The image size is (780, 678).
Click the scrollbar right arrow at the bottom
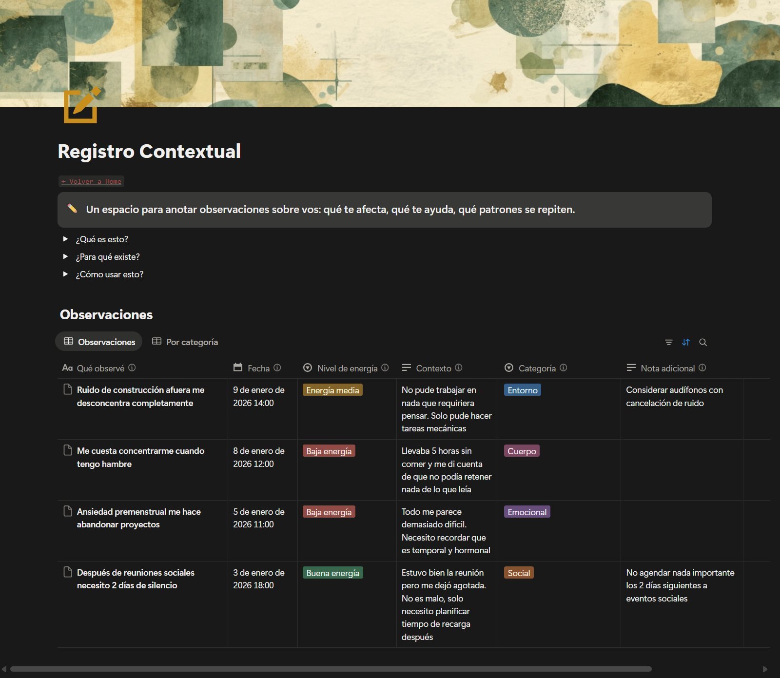(765, 669)
